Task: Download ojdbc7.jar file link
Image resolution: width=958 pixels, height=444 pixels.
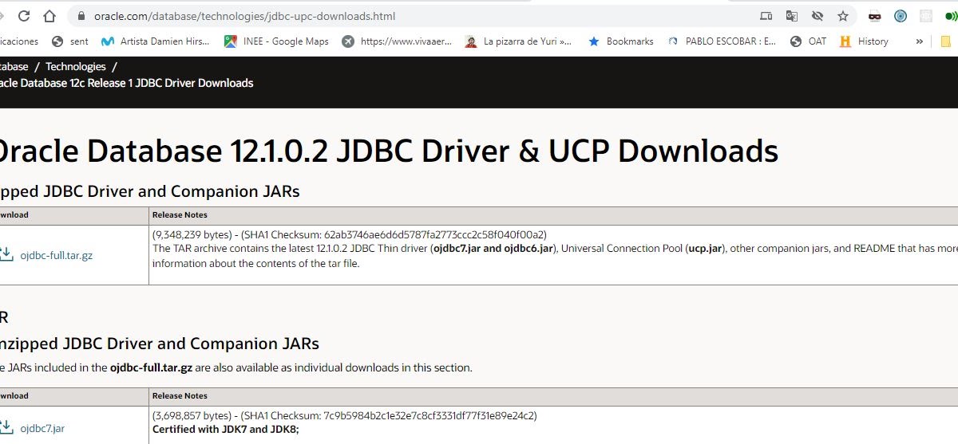Action: click(42, 429)
